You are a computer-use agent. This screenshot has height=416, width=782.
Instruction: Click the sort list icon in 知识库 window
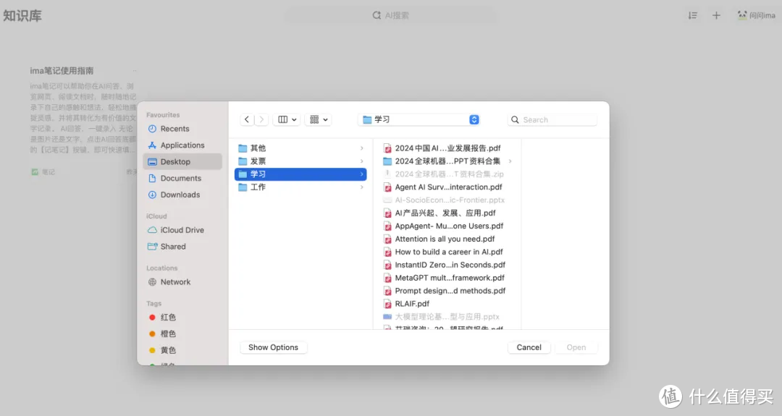[693, 15]
